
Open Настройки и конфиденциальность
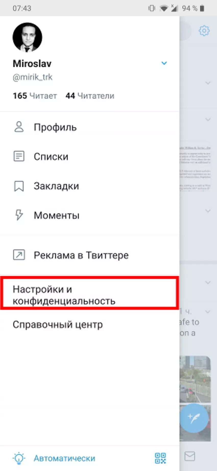[90, 295]
